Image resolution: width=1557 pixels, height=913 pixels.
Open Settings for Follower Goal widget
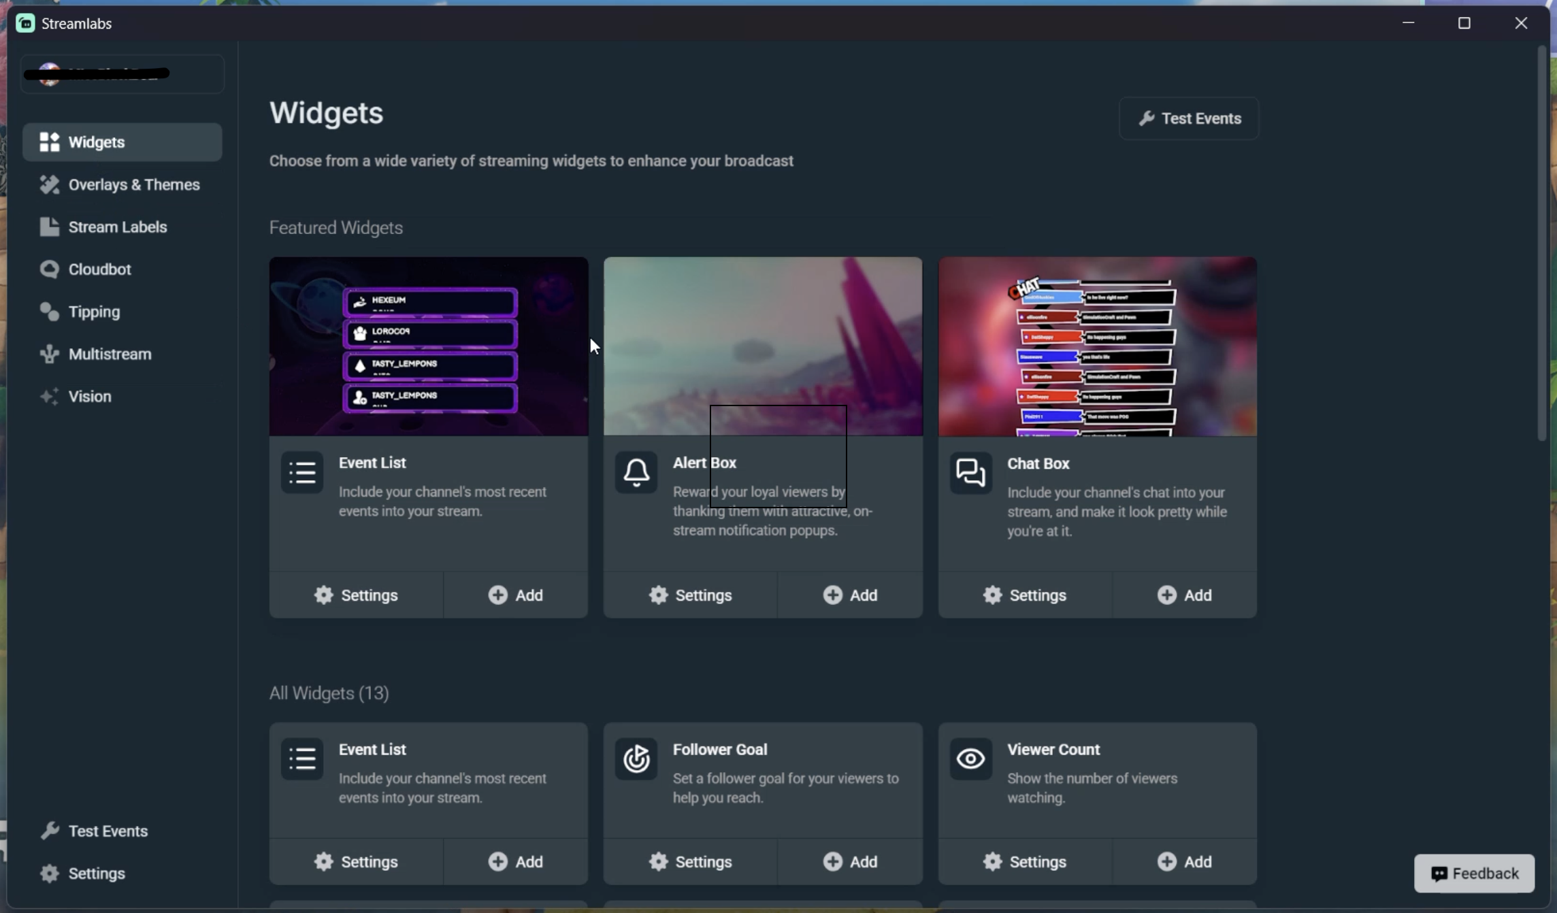pyautogui.click(x=690, y=861)
